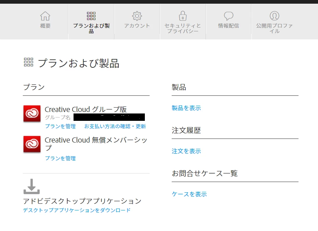318x231 pixels.
Task: Click デスクトップアプリケーションをダウンロード link
Action: pyautogui.click(x=77, y=210)
